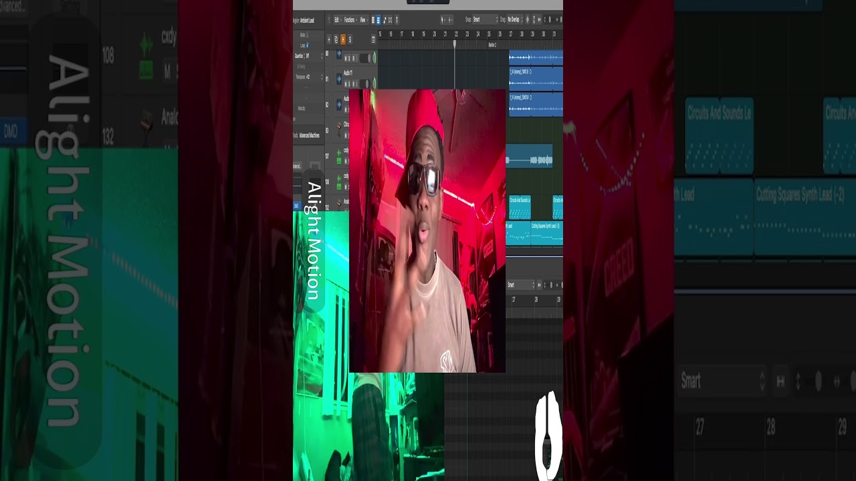Viewport: 856px width, 481px height.
Task: Click the Track: Advanced Machines inspector header
Action: pos(306,135)
